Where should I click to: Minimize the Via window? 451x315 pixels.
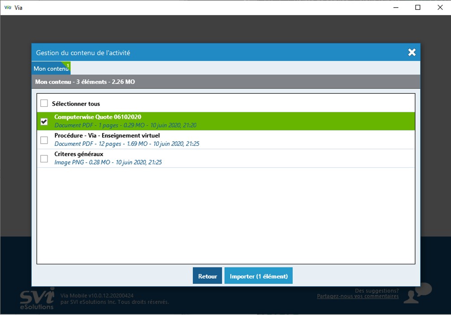396,8
